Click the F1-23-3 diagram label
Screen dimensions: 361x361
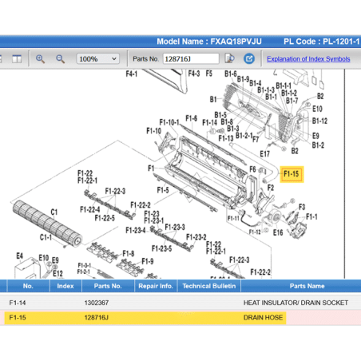175,228
